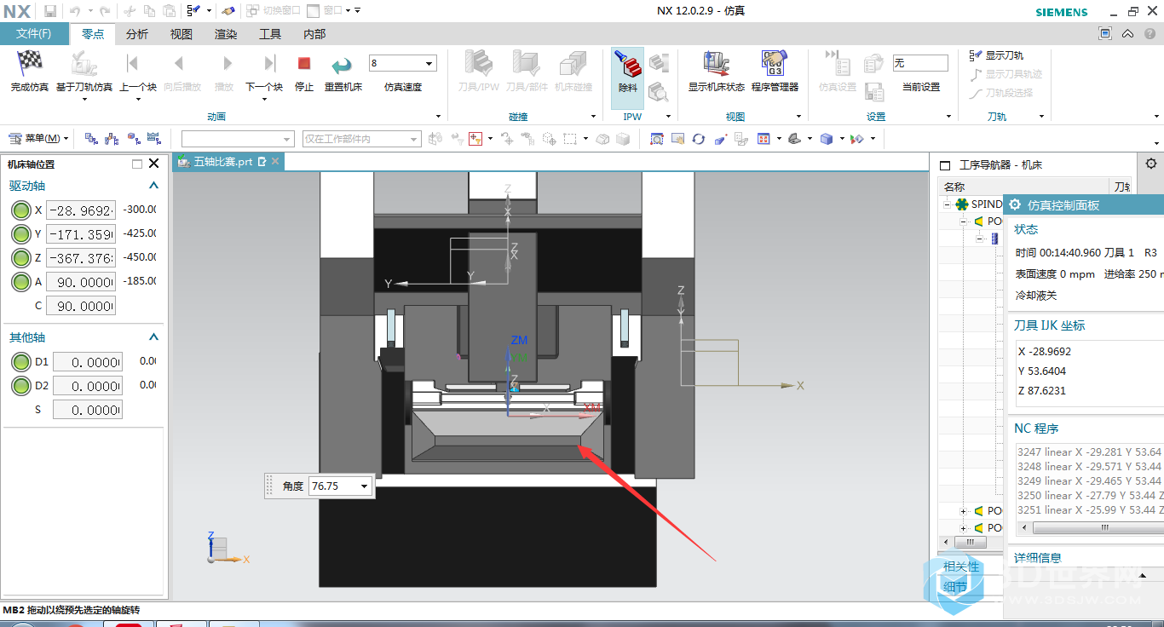
Task: Expand the IPW group options arrow
Action: coord(668,117)
